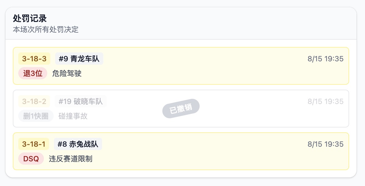Toggle the 3-18-3 penalty card active state
The height and width of the screenshot is (186, 365).
point(181,66)
